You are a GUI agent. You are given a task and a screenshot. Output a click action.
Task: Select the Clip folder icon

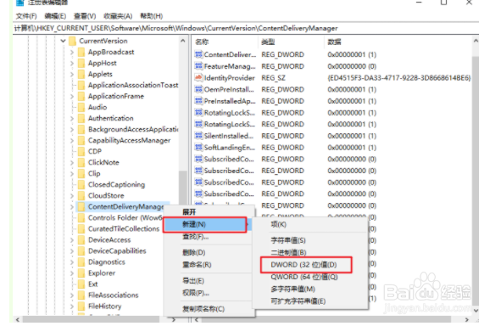[x=81, y=173]
